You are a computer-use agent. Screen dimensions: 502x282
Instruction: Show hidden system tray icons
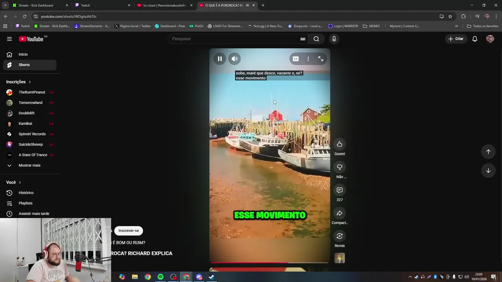(x=410, y=277)
